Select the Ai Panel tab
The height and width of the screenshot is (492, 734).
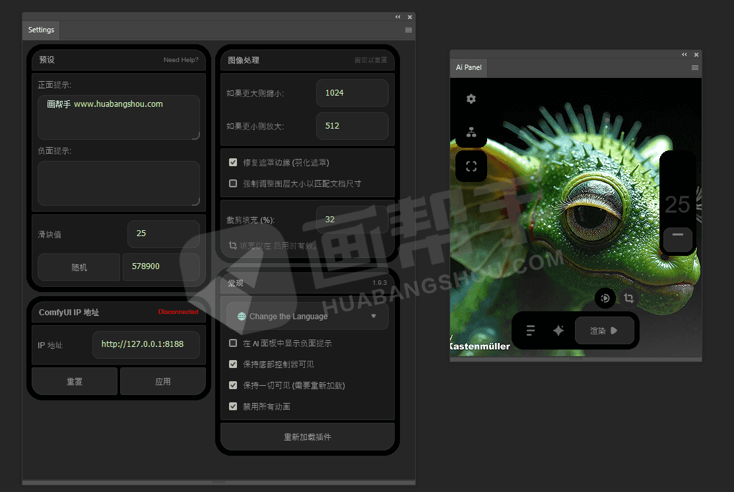pos(469,67)
